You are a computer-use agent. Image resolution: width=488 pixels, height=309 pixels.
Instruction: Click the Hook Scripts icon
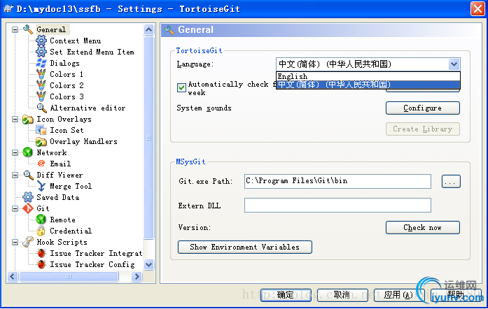(28, 242)
